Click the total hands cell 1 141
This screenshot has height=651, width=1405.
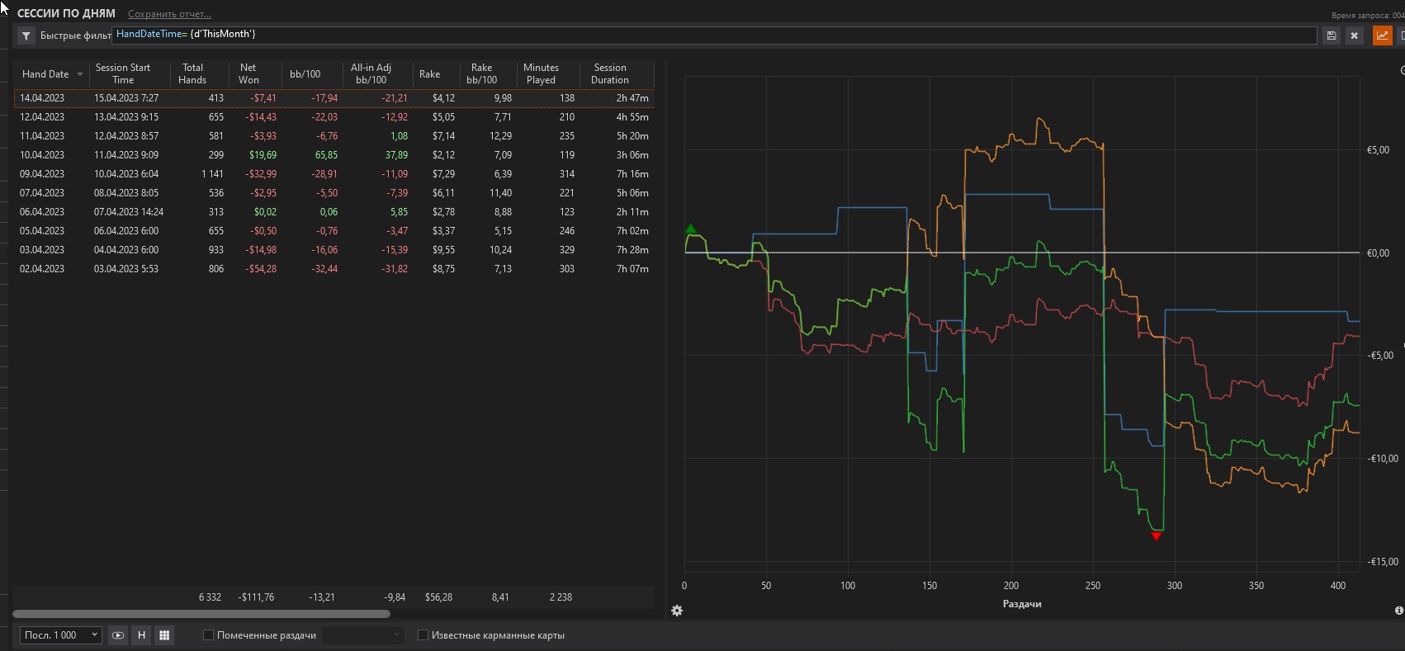click(x=212, y=174)
